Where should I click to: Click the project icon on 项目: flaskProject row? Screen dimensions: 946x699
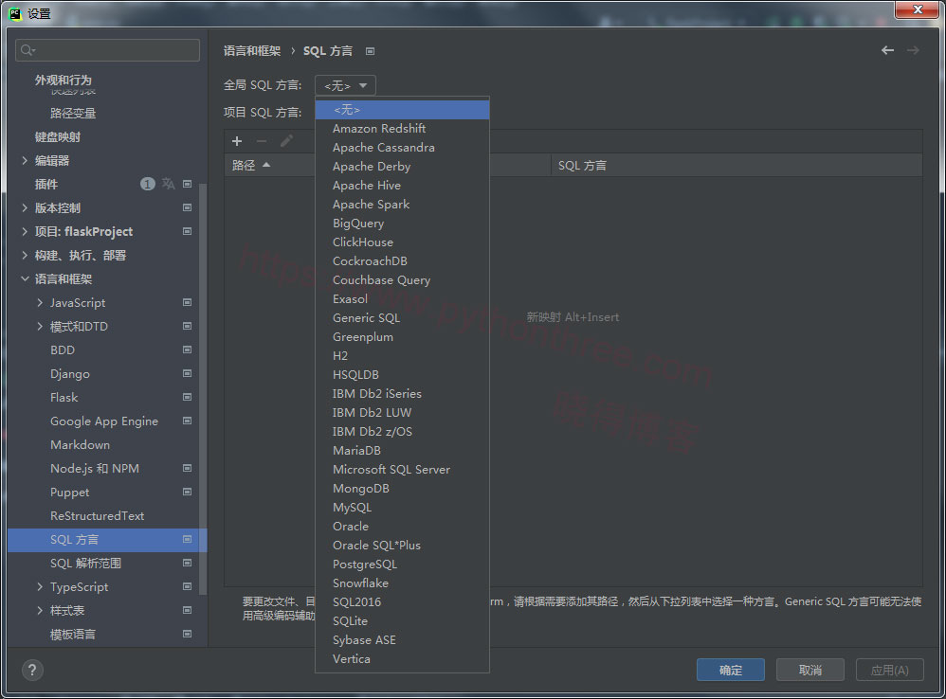point(187,231)
